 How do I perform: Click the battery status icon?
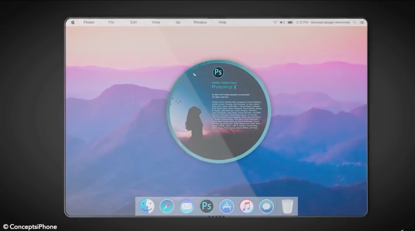pos(290,22)
